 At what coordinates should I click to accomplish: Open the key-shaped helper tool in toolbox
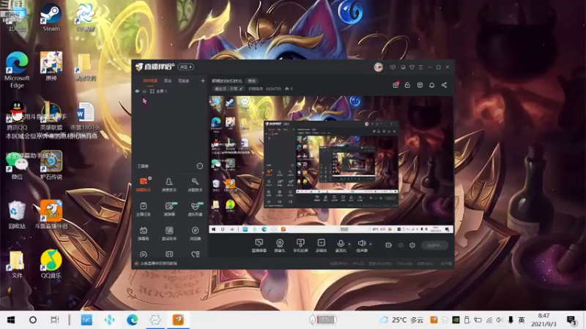pyautogui.click(x=195, y=184)
